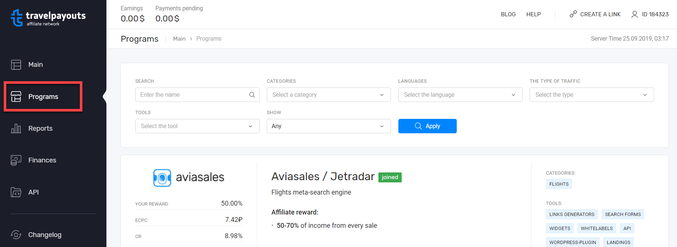The image size is (677, 247).
Task: Click the Apply filter button
Action: pyautogui.click(x=428, y=126)
